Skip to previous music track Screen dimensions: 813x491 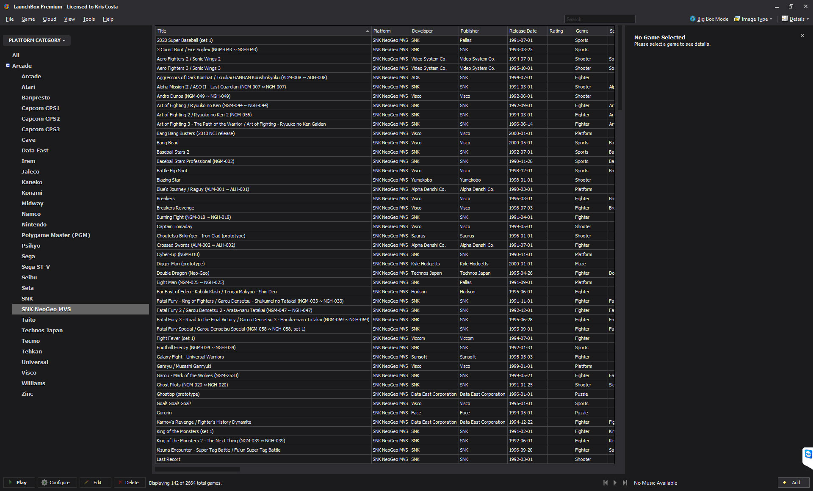click(x=606, y=483)
